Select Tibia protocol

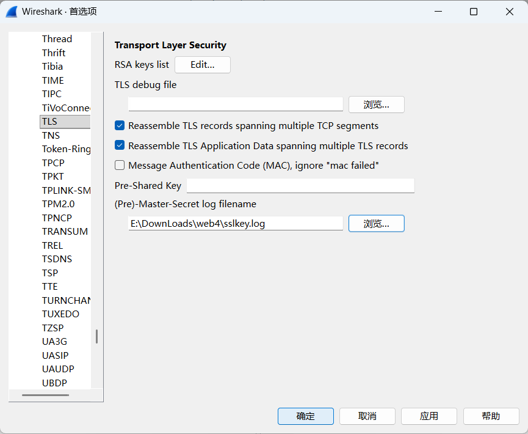coord(52,67)
